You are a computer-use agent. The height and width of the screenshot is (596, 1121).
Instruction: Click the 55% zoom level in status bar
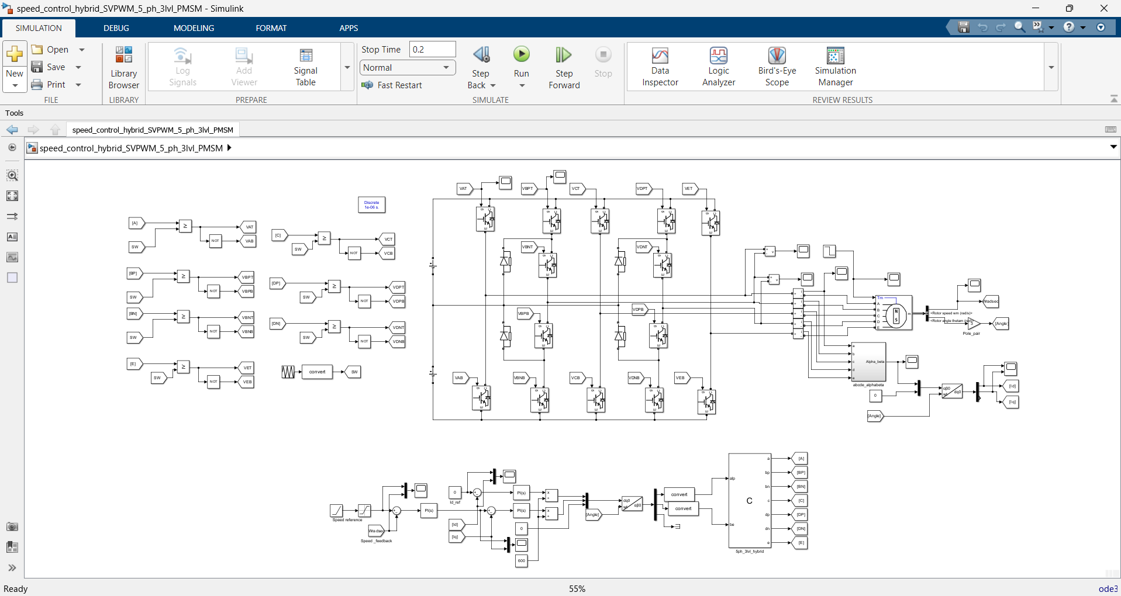[577, 589]
